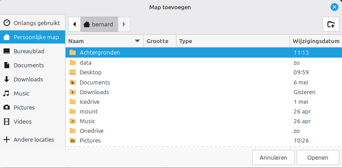The width and height of the screenshot is (342, 168).
Task: Select the Achtergronden folder name
Action: tap(99, 52)
